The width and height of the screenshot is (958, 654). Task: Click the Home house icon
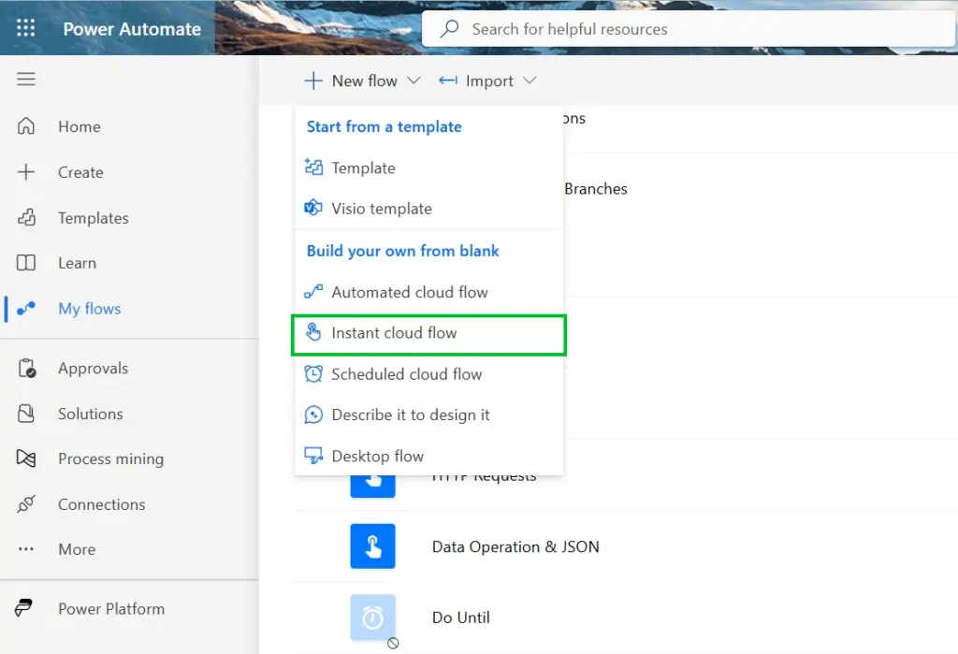tap(25, 126)
